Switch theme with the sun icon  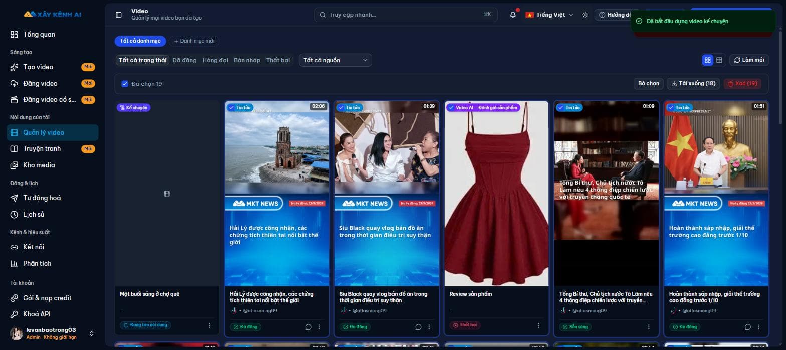pos(585,15)
